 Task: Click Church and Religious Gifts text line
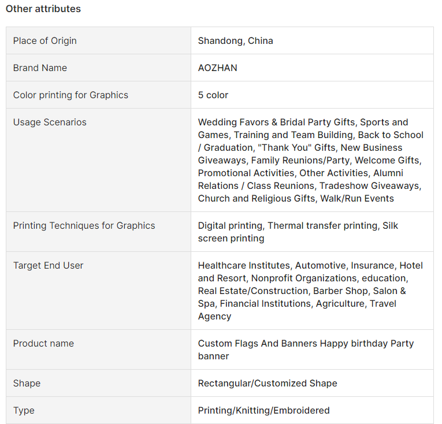tap(296, 199)
